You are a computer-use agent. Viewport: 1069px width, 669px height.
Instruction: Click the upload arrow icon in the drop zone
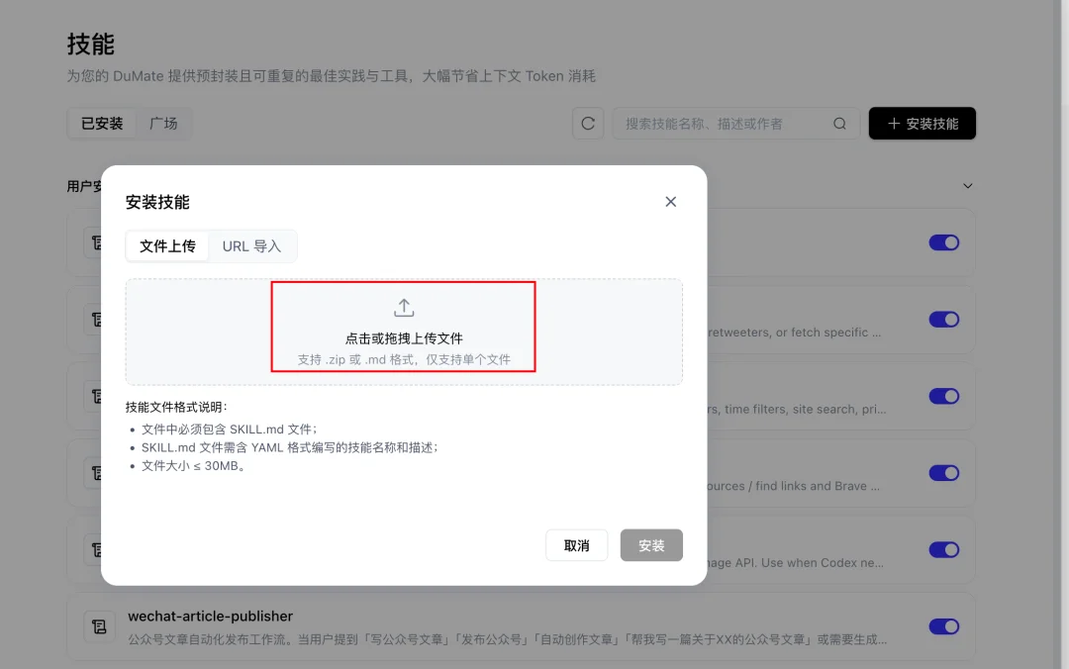pyautogui.click(x=403, y=307)
